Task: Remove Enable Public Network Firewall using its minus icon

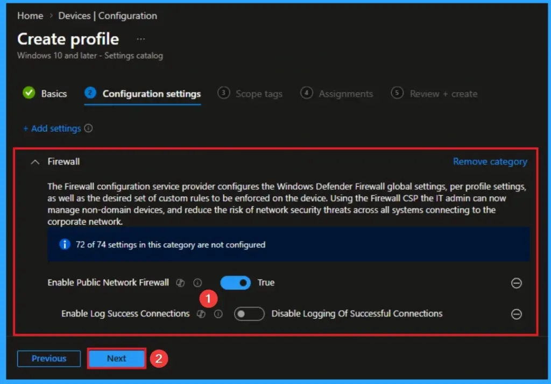Action: click(x=516, y=282)
